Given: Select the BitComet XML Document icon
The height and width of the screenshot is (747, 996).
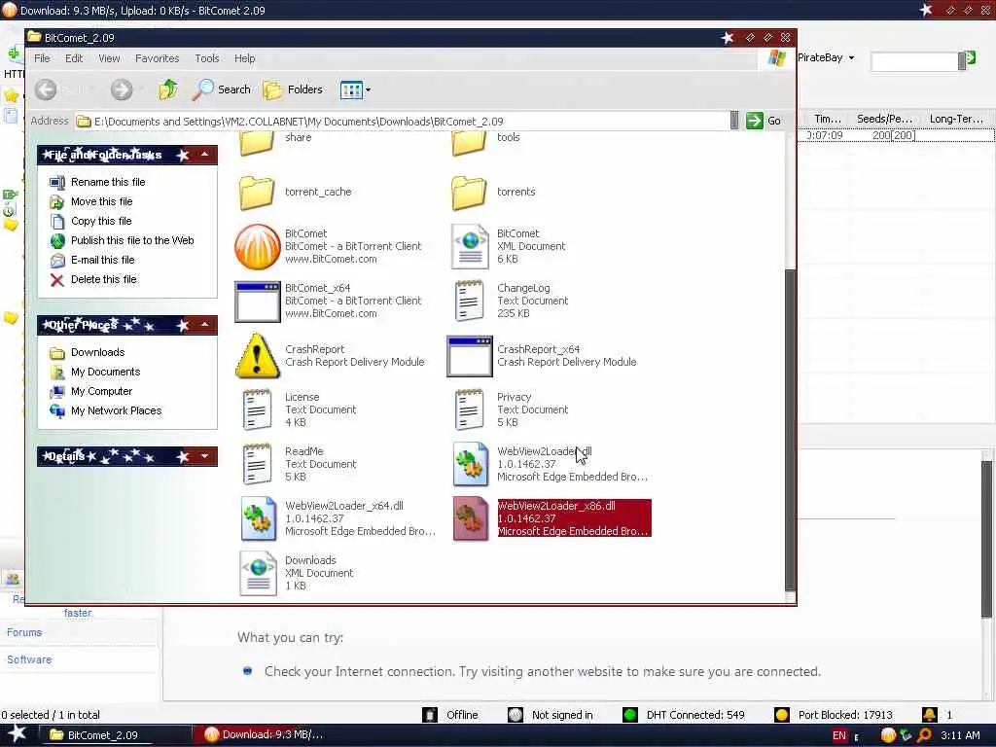Looking at the screenshot, I should (470, 246).
